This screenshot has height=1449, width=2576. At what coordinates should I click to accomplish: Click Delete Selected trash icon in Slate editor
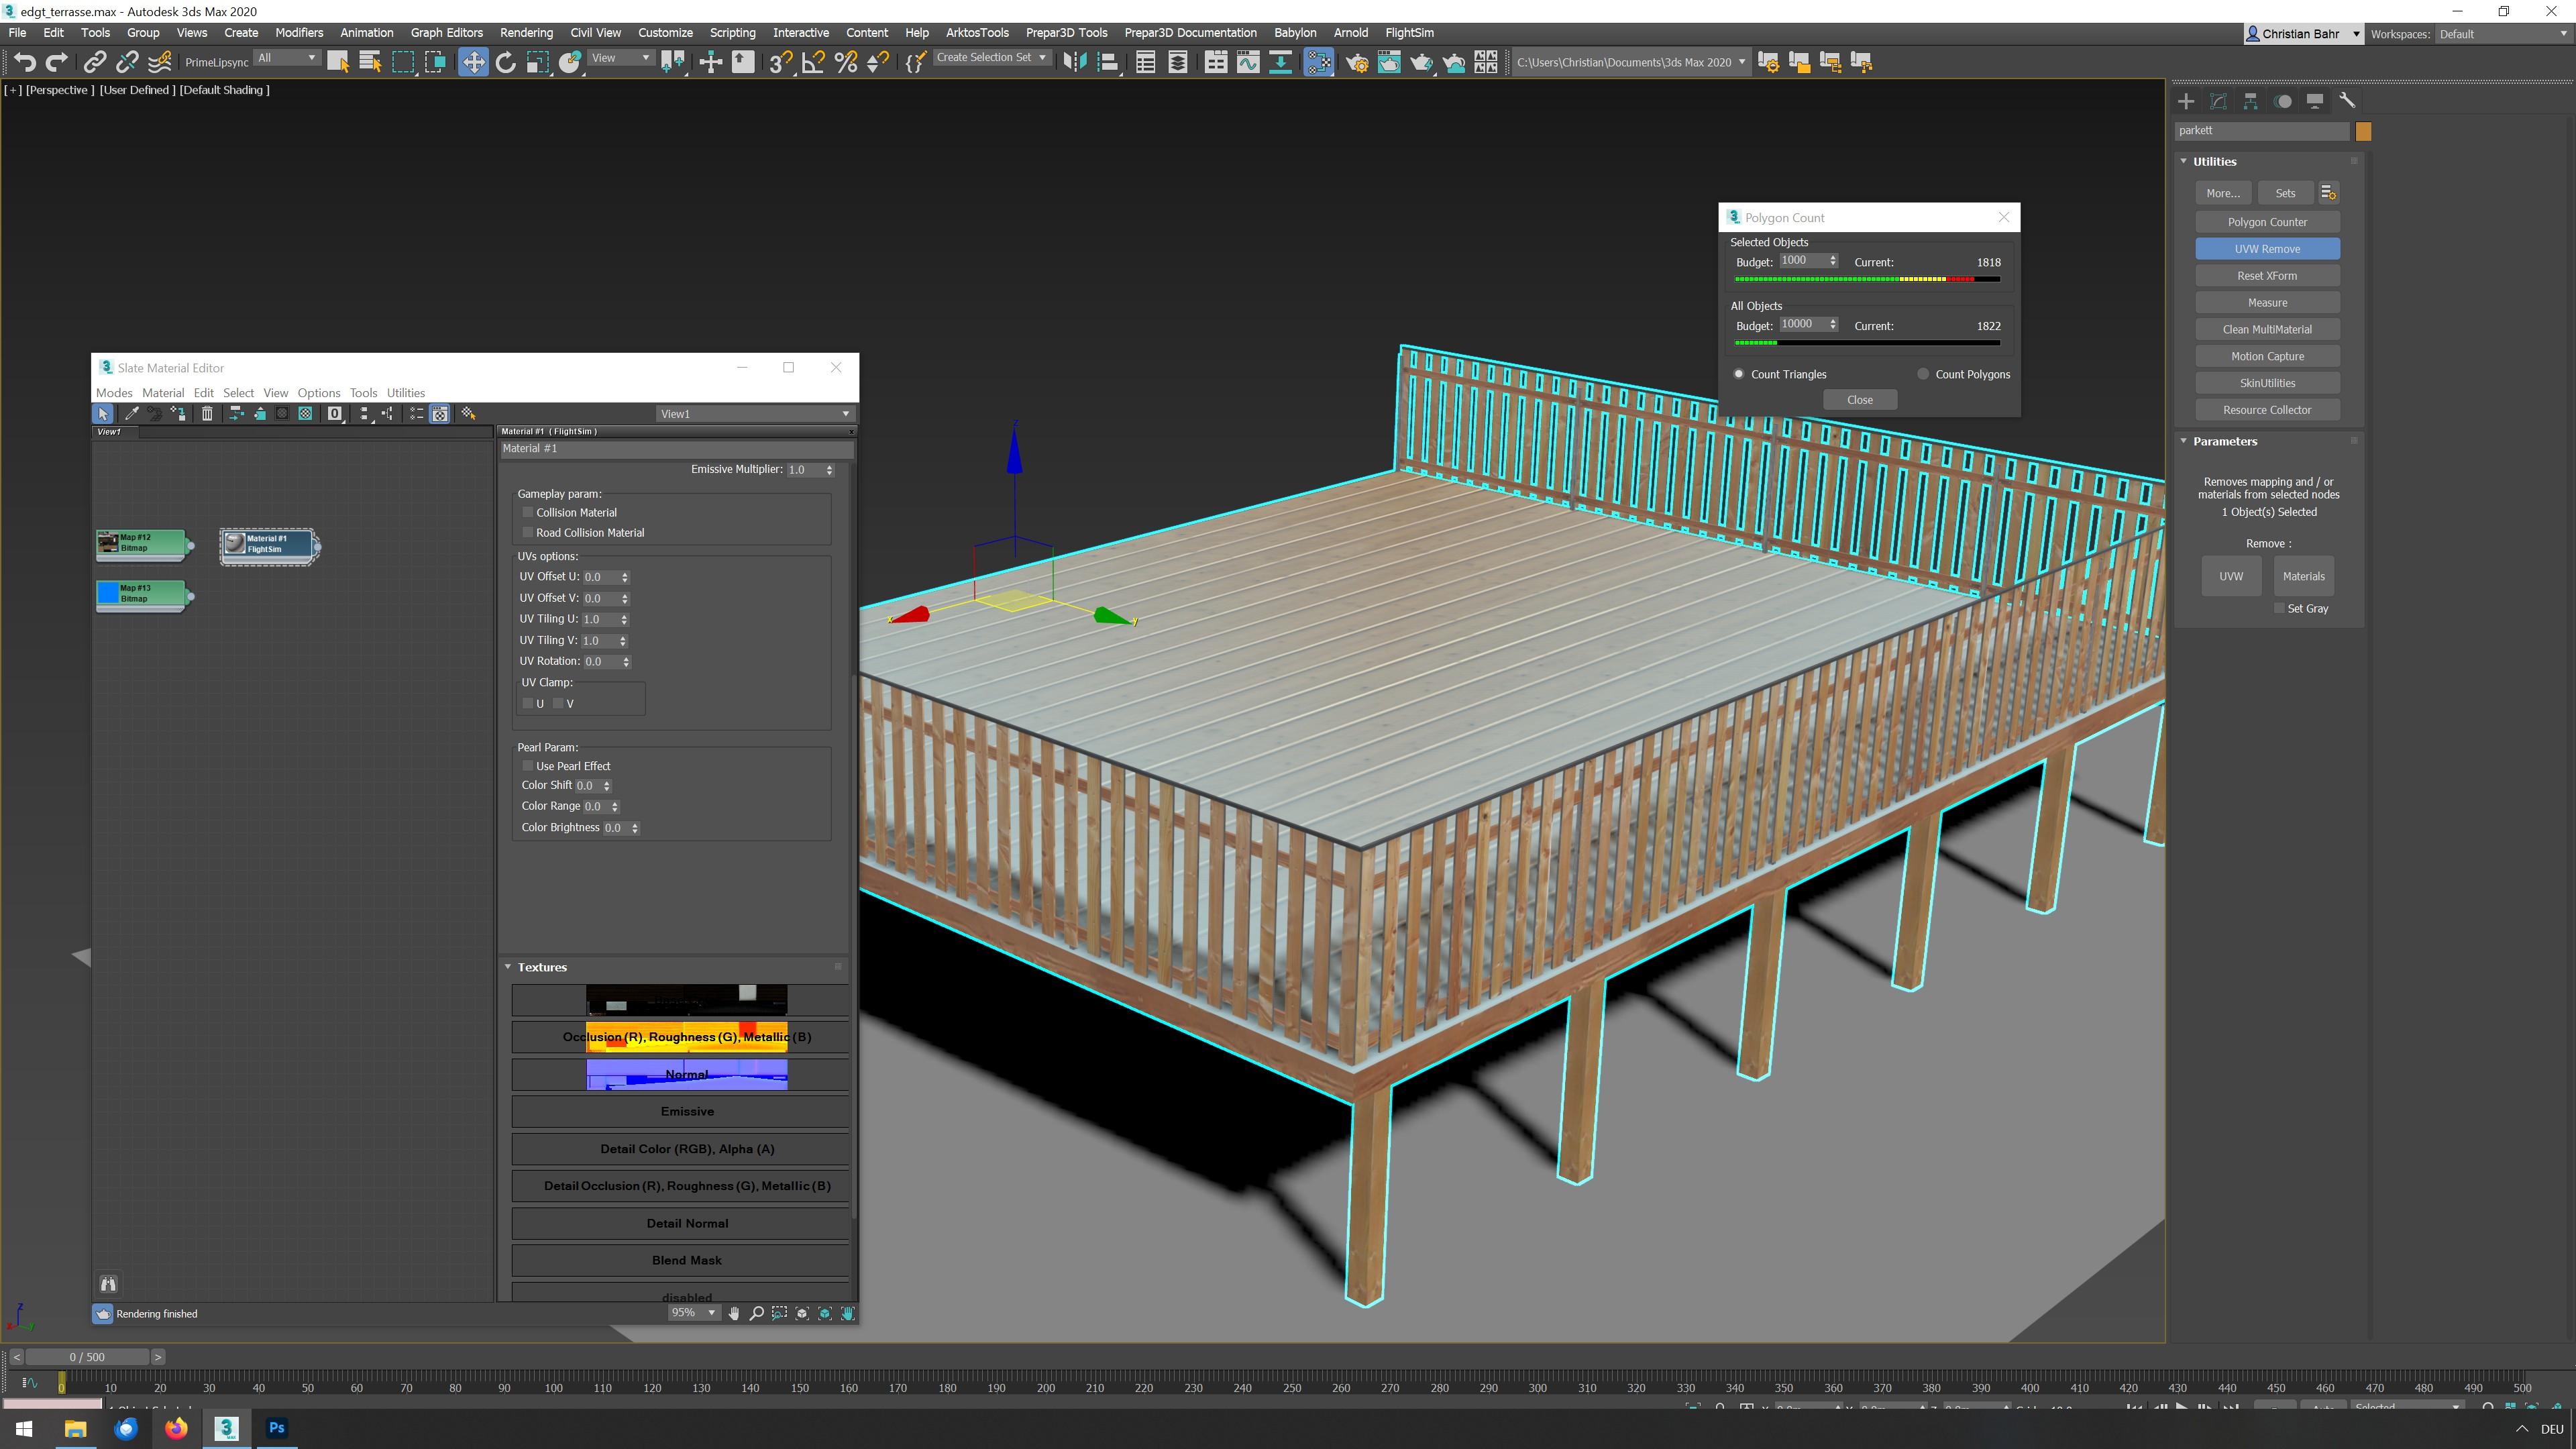(x=207, y=413)
